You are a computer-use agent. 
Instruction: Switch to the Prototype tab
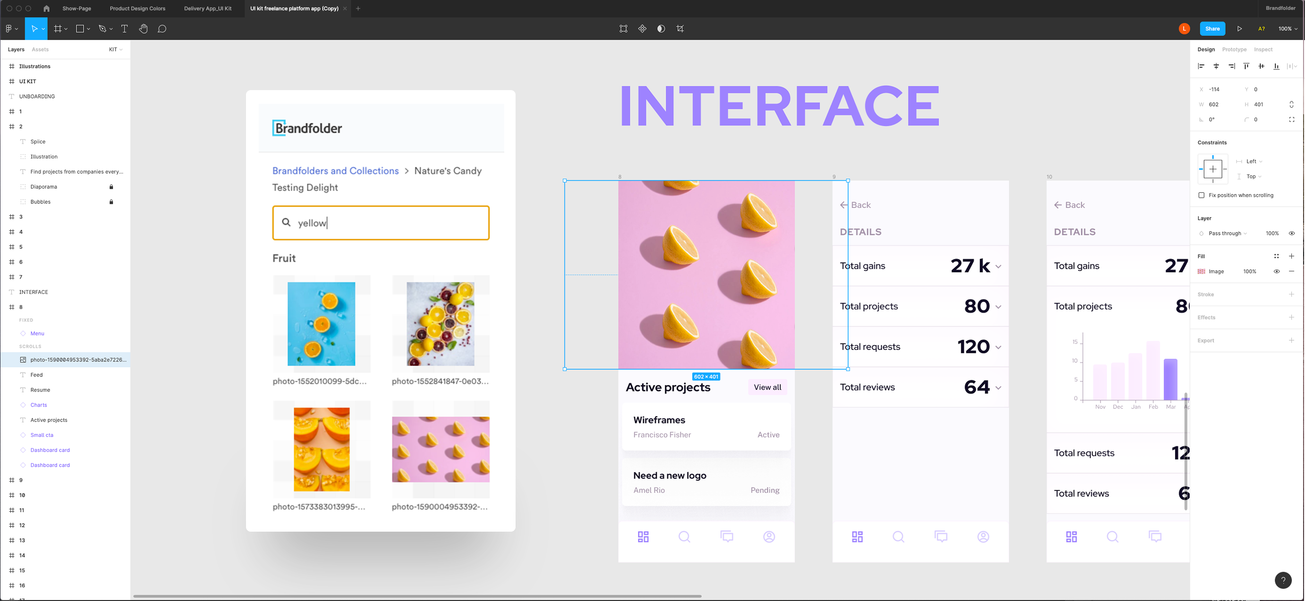coord(1234,49)
